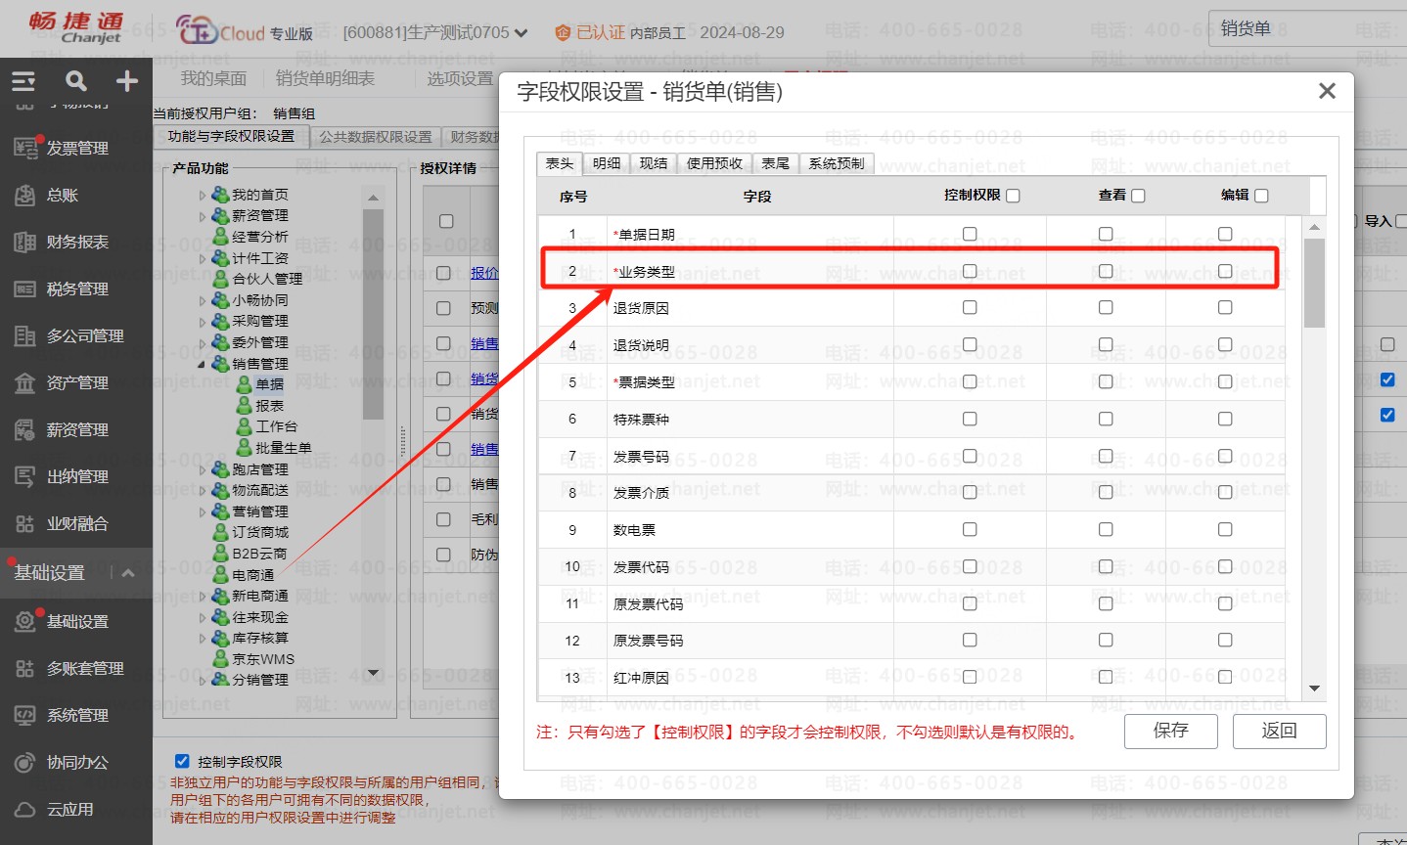Click the 返回 button
The width and height of the screenshot is (1407, 845).
click(x=1279, y=731)
